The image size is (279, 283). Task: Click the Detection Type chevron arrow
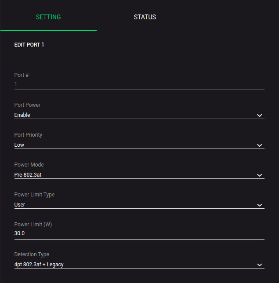259,265
